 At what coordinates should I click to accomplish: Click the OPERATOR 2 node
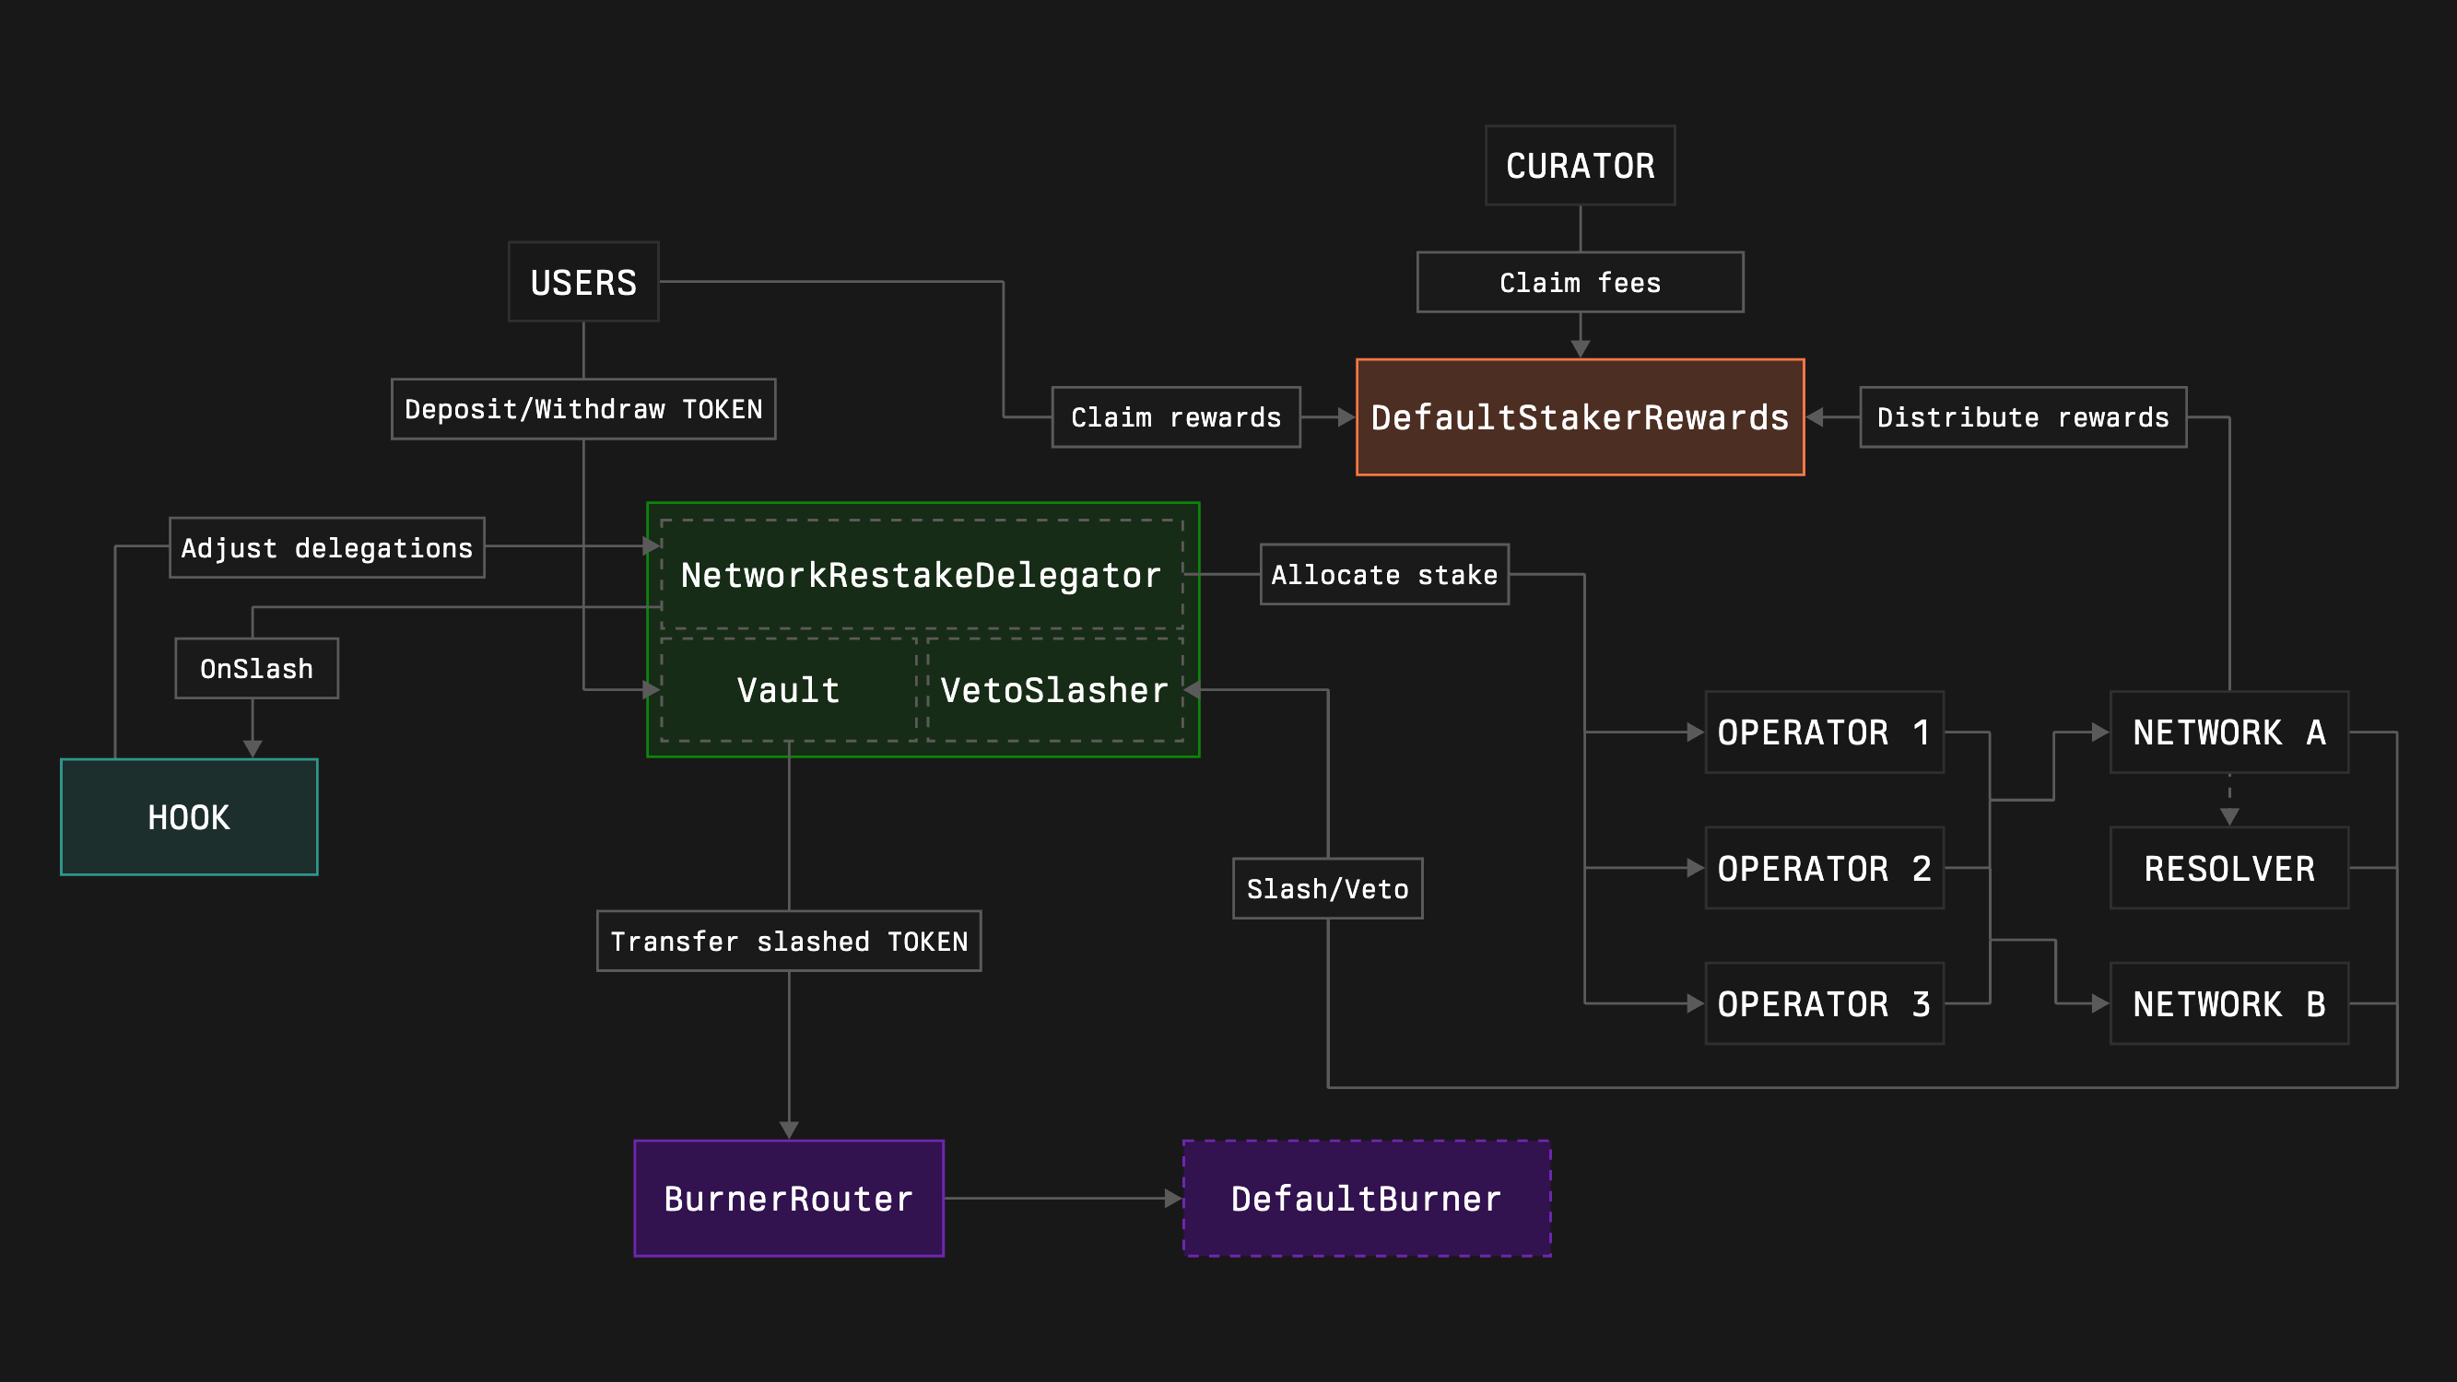click(x=1823, y=868)
